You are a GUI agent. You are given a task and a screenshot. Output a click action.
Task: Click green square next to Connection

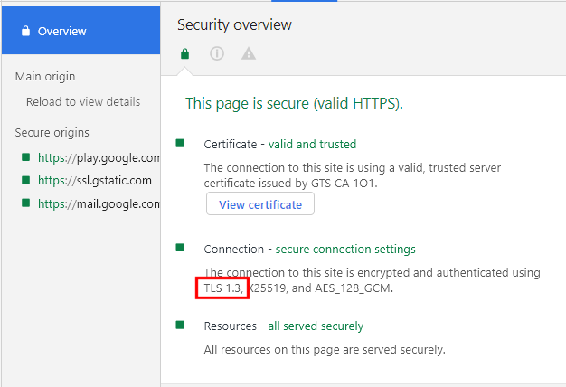tap(180, 248)
